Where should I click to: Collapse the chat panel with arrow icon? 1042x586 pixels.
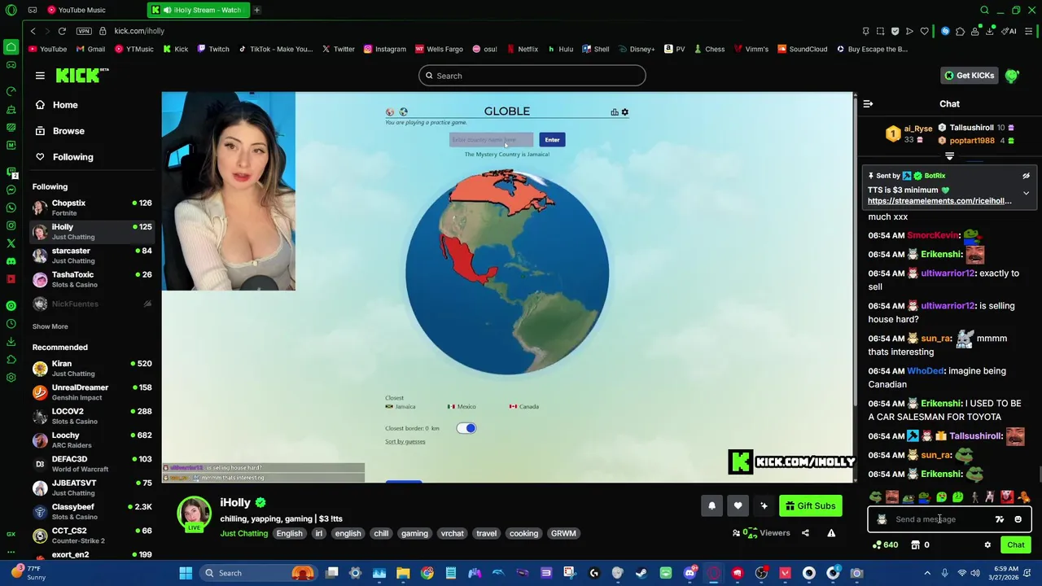point(868,104)
